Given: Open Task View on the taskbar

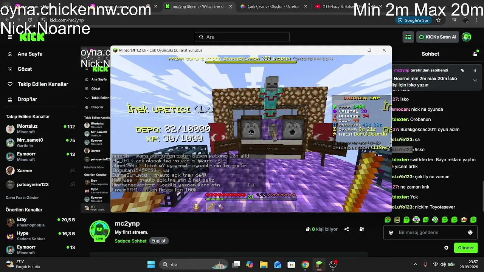Looking at the screenshot, I should tap(236, 264).
